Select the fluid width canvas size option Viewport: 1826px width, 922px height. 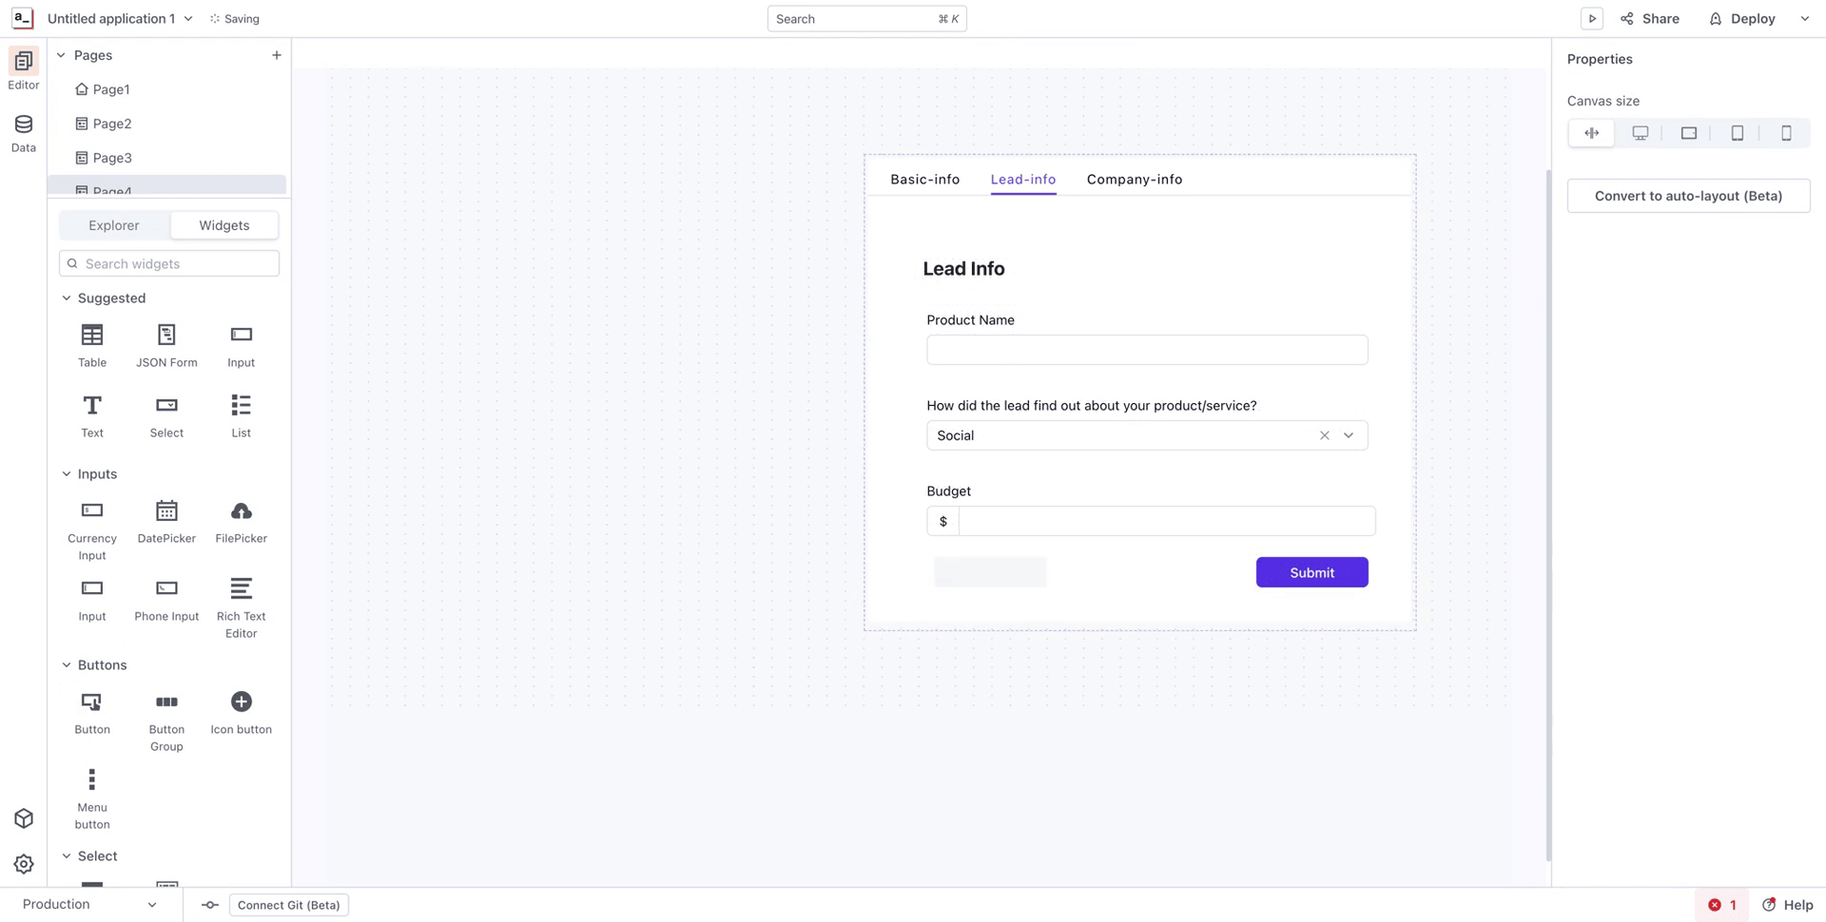(1591, 133)
